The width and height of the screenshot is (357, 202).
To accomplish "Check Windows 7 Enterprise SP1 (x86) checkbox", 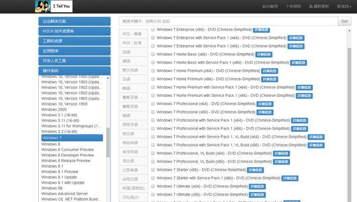I will coord(153,46).
